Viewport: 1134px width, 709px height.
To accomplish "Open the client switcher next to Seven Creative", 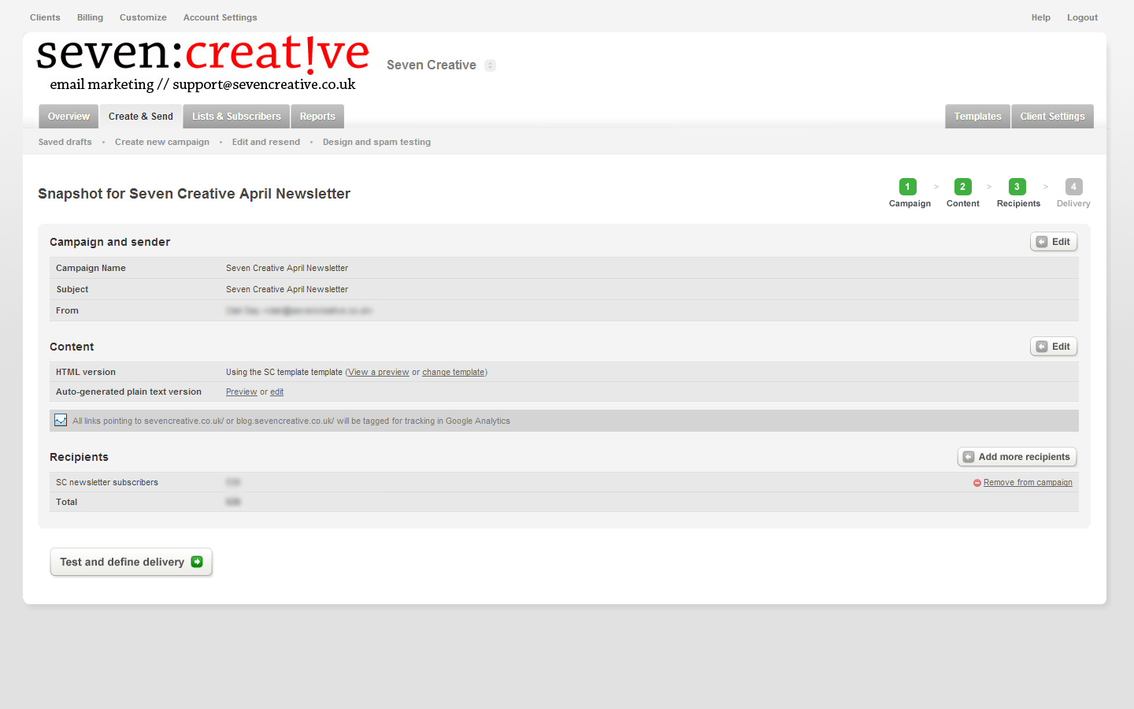I will tap(490, 65).
